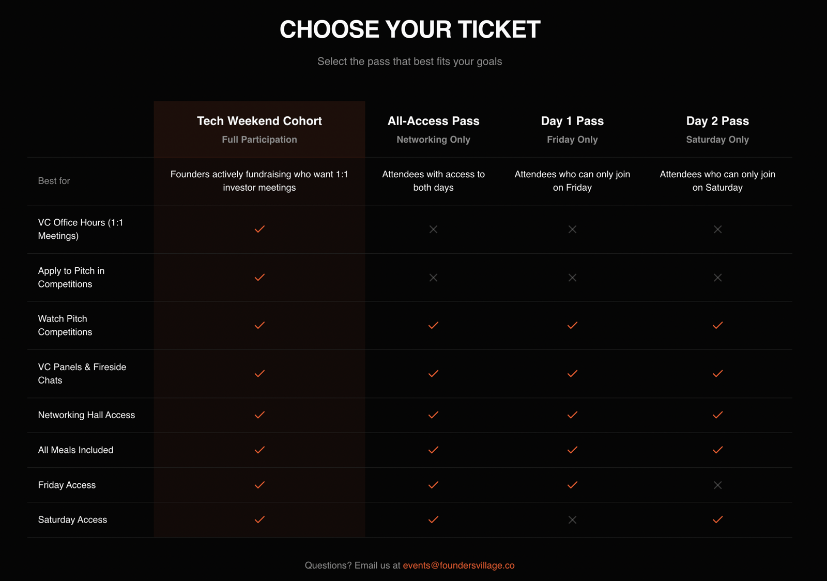Click checkmark for VC Panels under All-Access Pass
Screen dimensions: 827x581
pyautogui.click(x=433, y=373)
